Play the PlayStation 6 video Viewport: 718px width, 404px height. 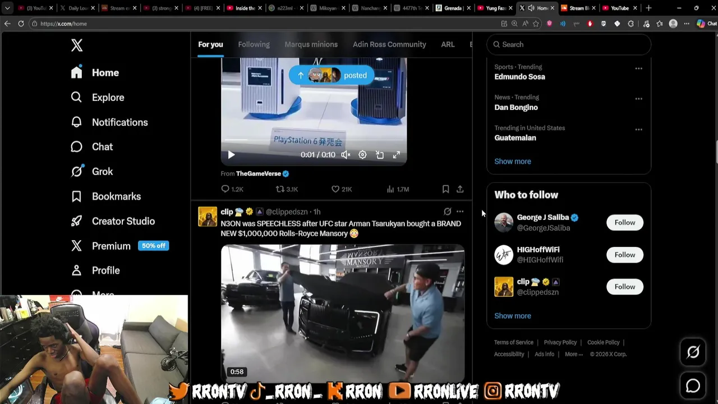pos(231,155)
